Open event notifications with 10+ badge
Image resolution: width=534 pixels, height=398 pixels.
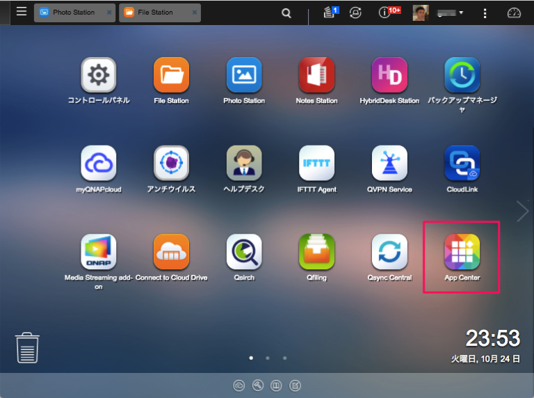click(389, 13)
